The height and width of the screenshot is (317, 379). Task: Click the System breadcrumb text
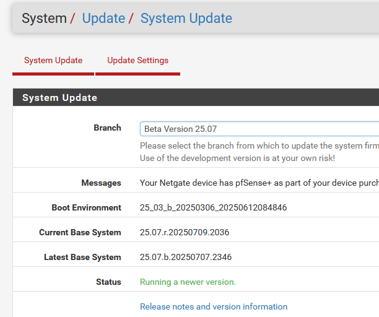coord(44,19)
